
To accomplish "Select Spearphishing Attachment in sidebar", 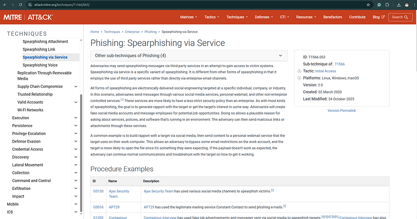I will tap(45, 42).
